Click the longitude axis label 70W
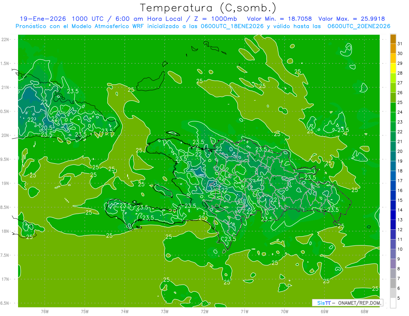 pyautogui.click(x=285, y=312)
